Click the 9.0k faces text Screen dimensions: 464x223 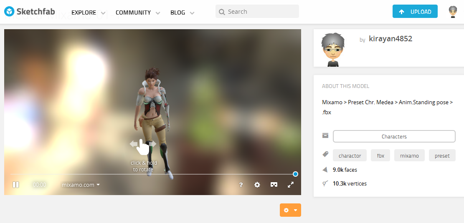(x=345, y=170)
